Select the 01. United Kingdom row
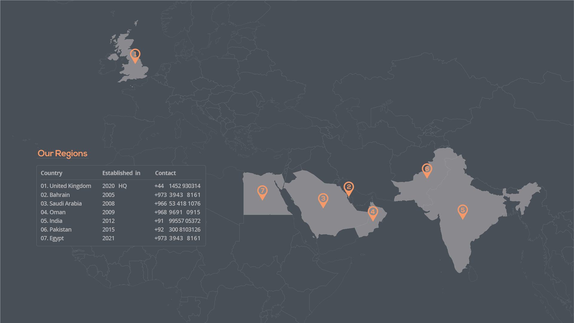Image resolution: width=574 pixels, height=323 pixels. coord(66,186)
